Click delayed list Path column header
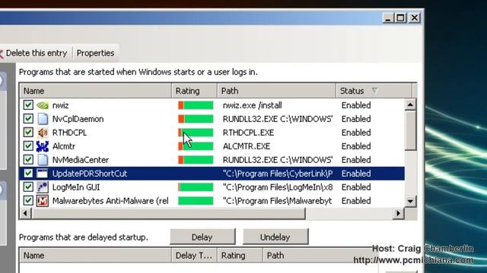Screen dimensions: 487x273 click(x=320, y=256)
